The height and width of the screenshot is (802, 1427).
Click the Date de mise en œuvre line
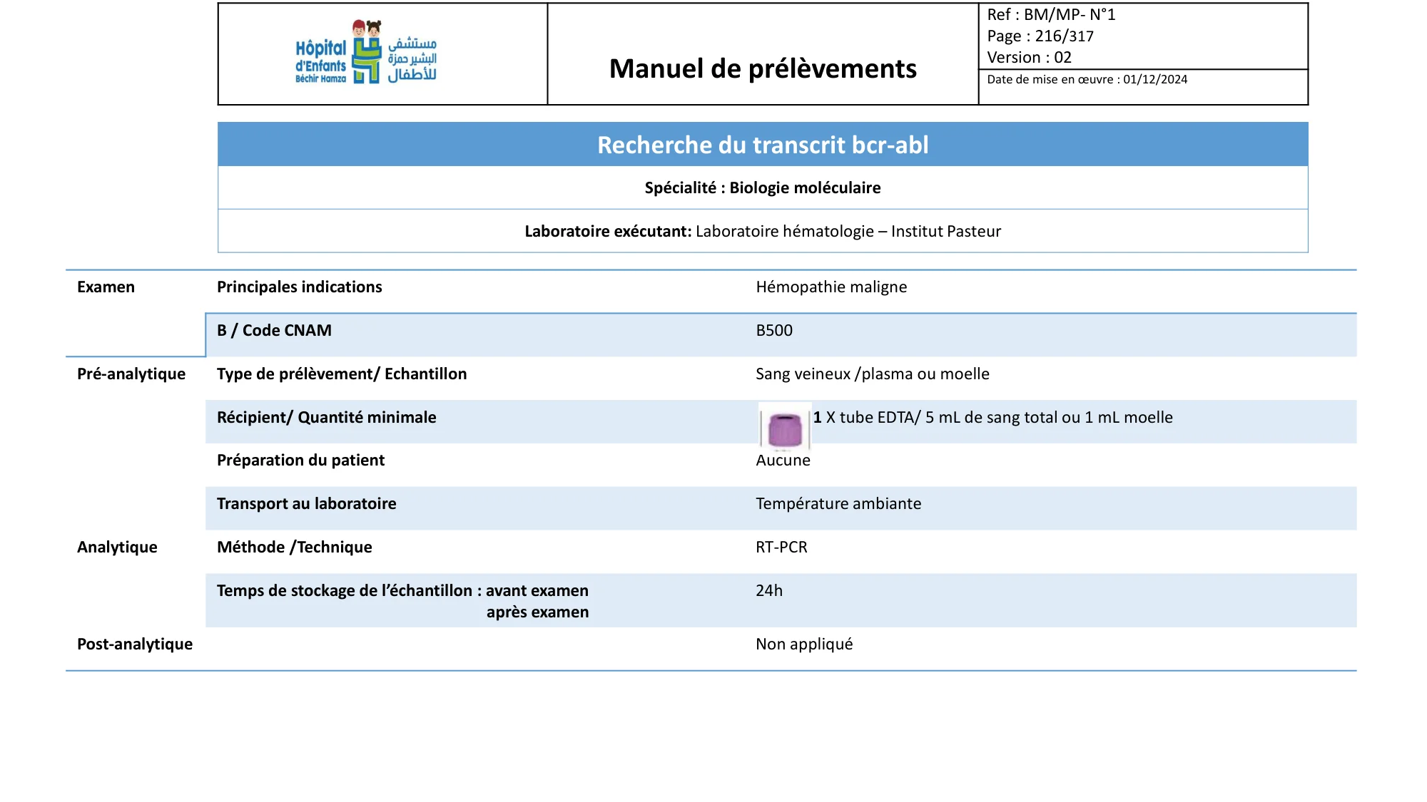click(1087, 79)
